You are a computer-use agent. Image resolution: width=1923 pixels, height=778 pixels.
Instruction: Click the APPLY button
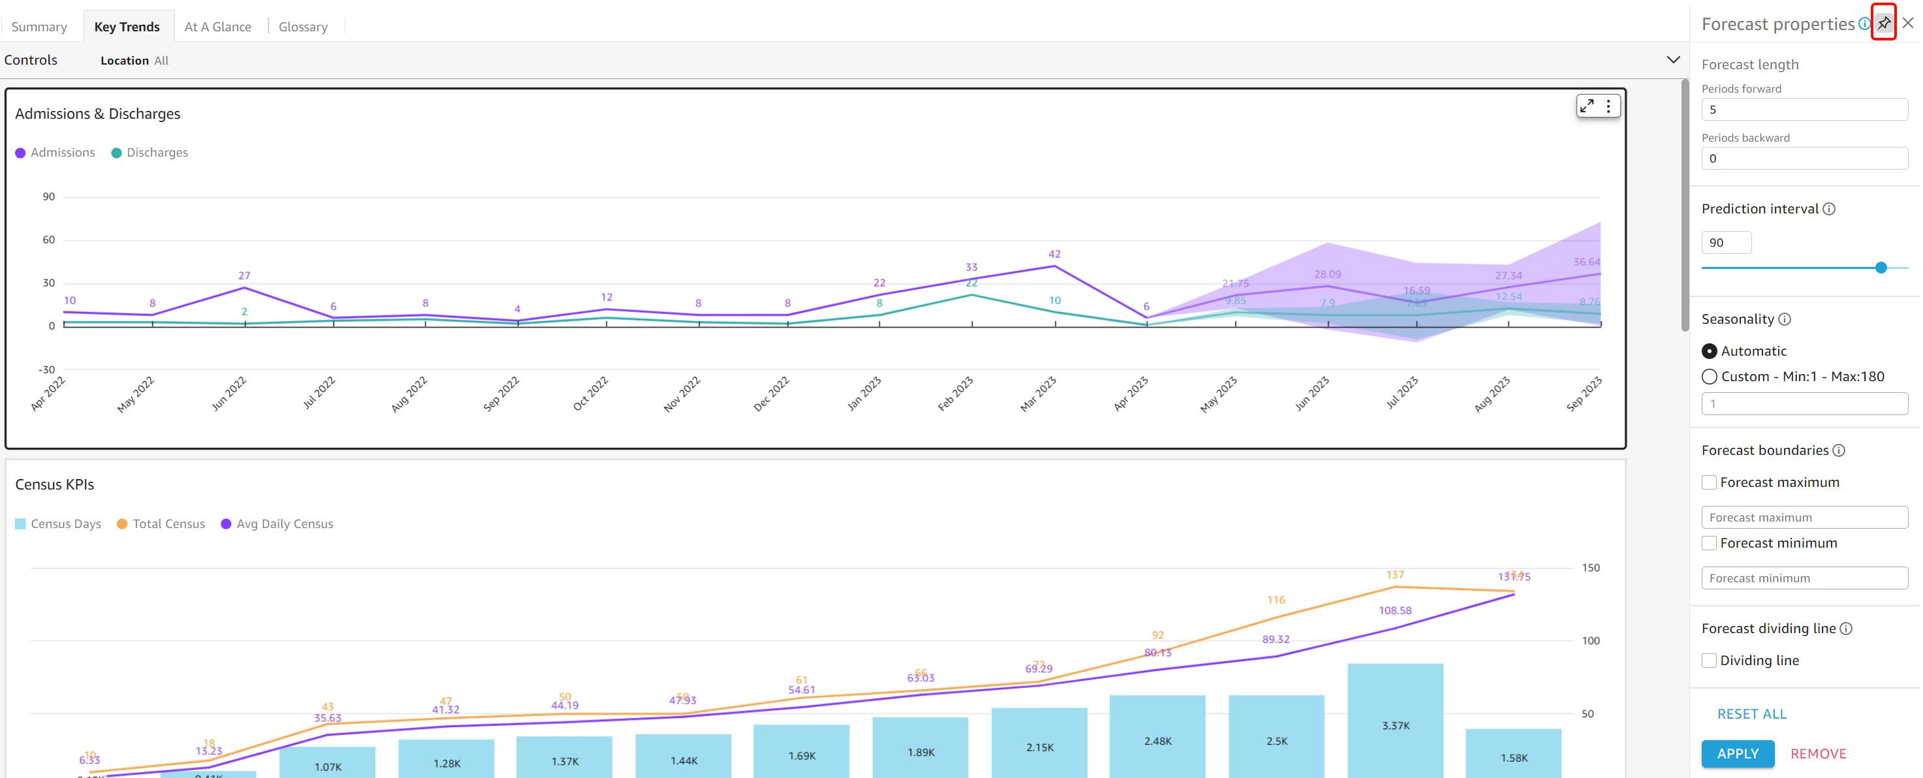click(1737, 753)
